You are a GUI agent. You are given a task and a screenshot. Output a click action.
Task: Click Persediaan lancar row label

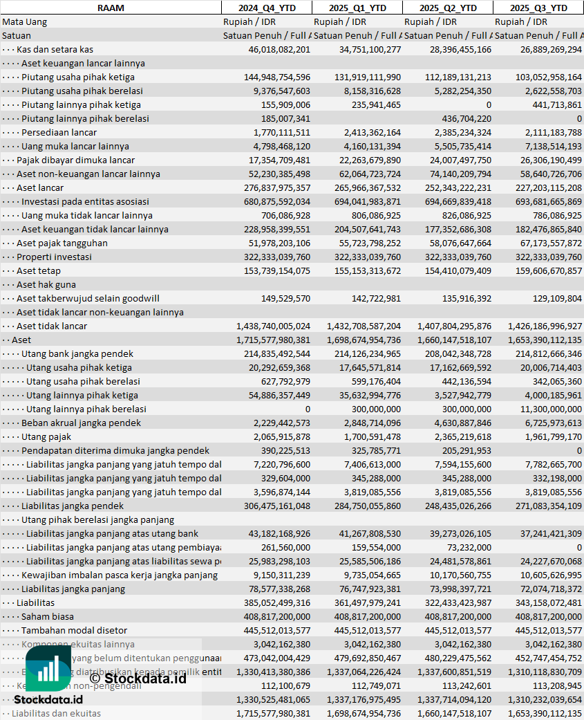[59, 132]
